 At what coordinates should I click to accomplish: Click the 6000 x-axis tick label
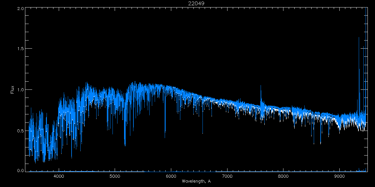171,176
